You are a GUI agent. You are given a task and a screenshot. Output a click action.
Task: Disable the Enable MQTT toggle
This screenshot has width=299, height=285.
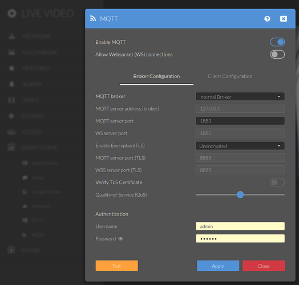coord(277,42)
